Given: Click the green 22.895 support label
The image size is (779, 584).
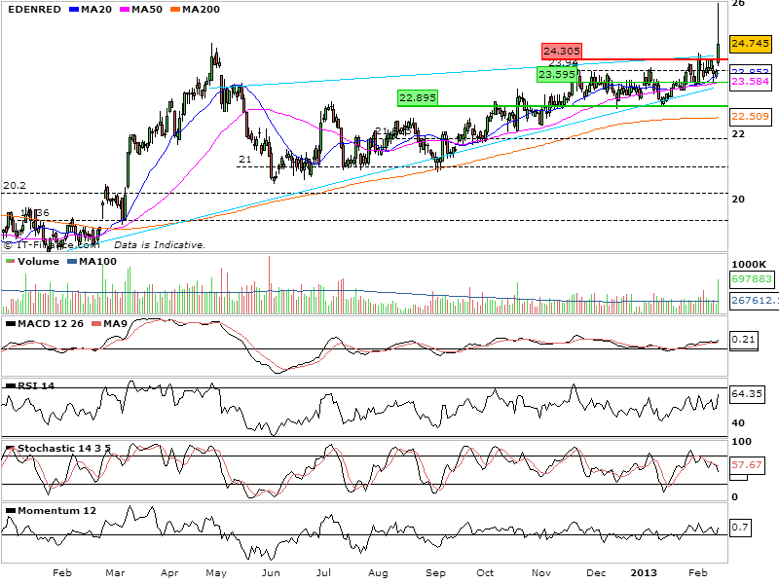Looking at the screenshot, I should pyautogui.click(x=418, y=98).
